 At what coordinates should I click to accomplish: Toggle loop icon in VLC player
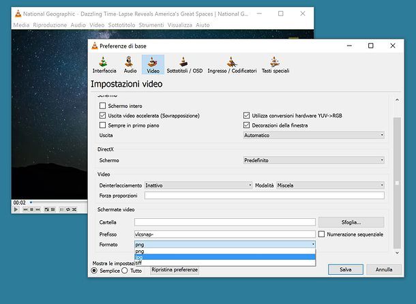coord(68,209)
